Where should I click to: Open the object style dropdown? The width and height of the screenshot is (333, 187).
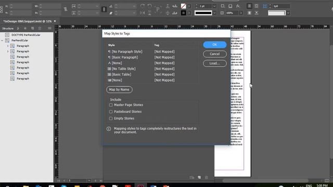point(288,13)
